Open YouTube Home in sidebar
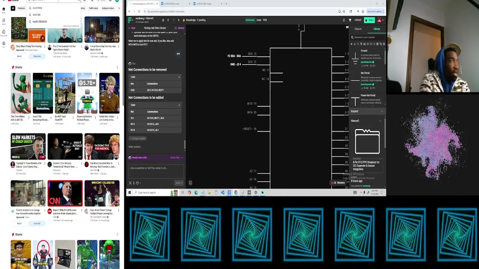Image resolution: width=479 pixels, height=269 pixels. click(4, 10)
